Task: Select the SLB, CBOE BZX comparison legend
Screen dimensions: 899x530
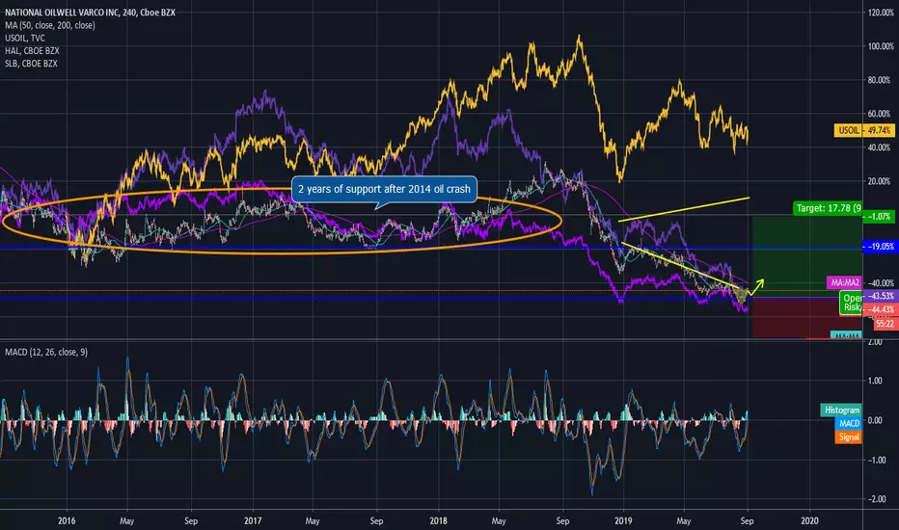Action: 31,63
